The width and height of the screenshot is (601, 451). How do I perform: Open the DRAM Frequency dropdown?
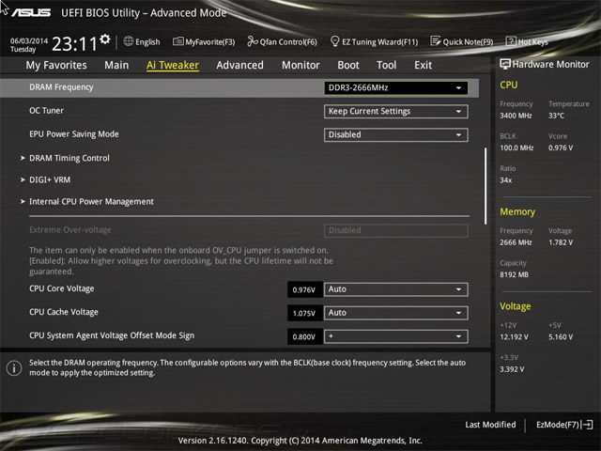coord(396,87)
